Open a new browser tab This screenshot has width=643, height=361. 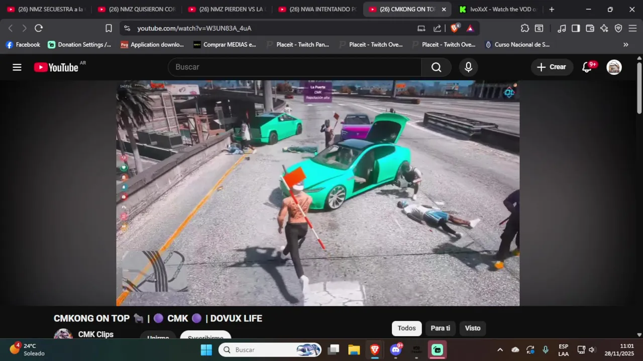point(552,9)
